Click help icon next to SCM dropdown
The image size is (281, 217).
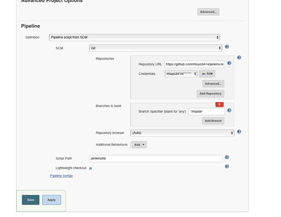[x=227, y=47]
